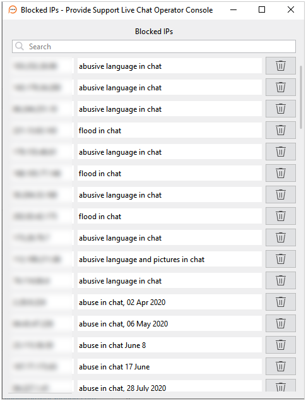Click the 'abuse in chat June 8' reason field
This screenshot has width=306, height=401.
[170, 345]
